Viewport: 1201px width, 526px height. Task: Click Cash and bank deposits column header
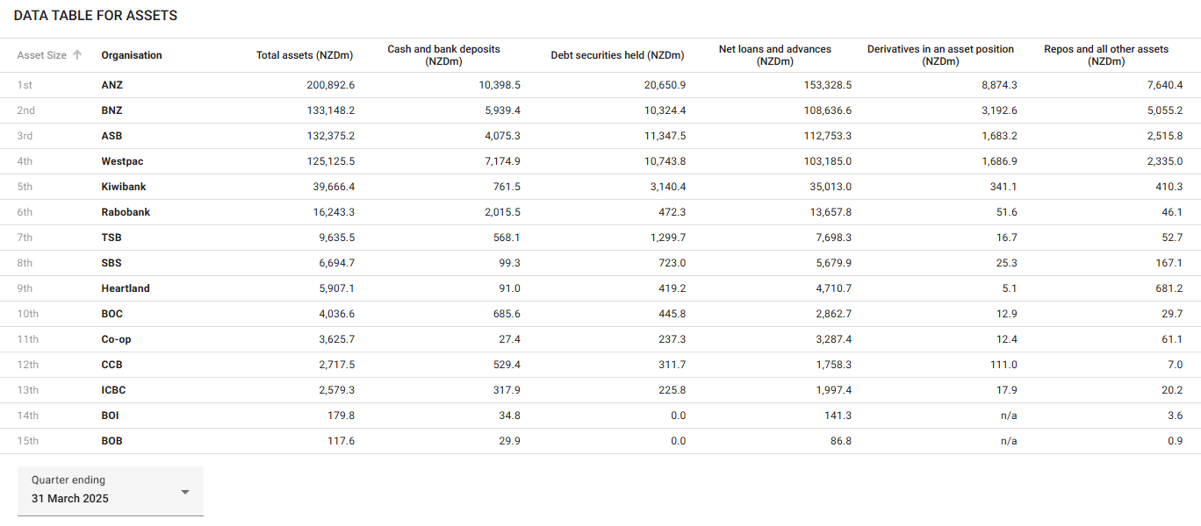(x=443, y=55)
